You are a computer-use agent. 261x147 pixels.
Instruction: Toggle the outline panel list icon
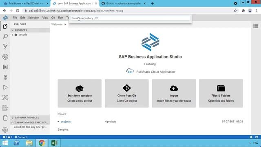(x=256, y=26)
